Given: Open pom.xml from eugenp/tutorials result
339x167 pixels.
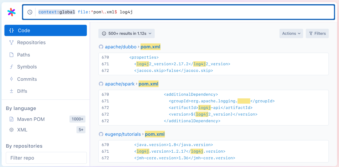Looking at the screenshot, I should click(155, 134).
